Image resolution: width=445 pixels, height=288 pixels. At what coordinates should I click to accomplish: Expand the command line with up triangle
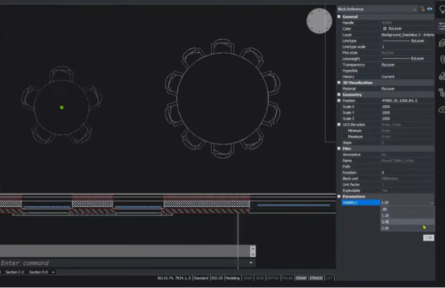point(251,262)
